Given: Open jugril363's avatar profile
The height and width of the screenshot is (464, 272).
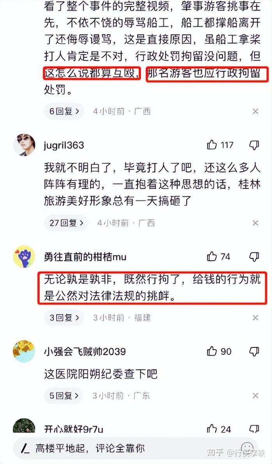Looking at the screenshot, I should coord(24,145).
